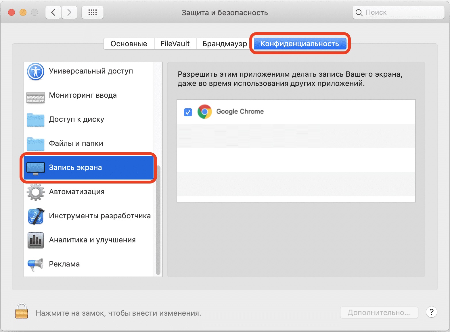
Task: Switch to the Брандмауэр tab
Action: pyautogui.click(x=225, y=43)
